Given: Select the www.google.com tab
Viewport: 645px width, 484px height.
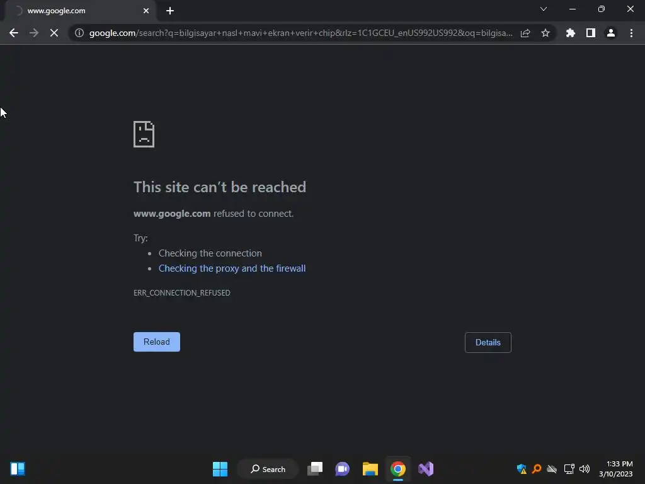Looking at the screenshot, I should coord(80,11).
